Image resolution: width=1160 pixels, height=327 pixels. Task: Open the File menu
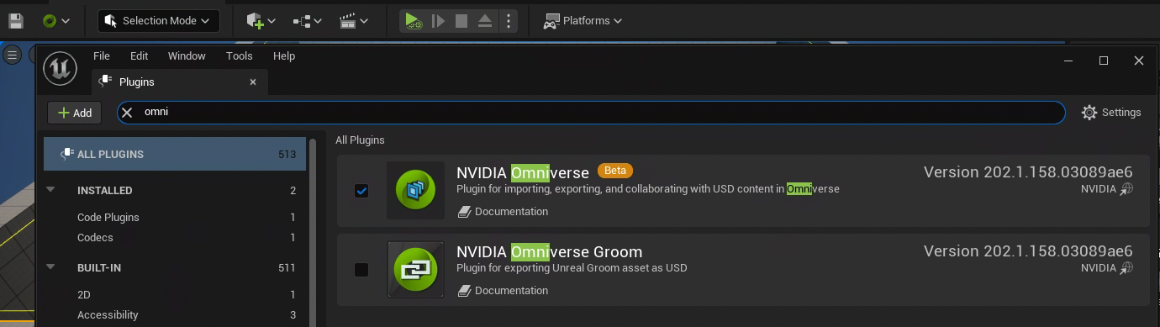[102, 55]
